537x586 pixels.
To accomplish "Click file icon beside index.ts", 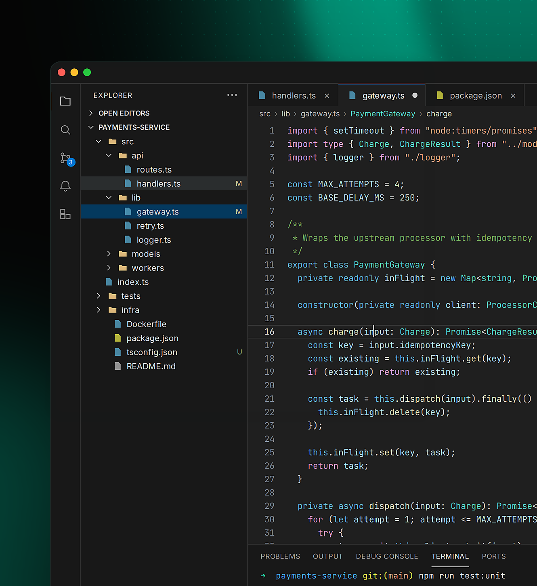I will (x=109, y=282).
